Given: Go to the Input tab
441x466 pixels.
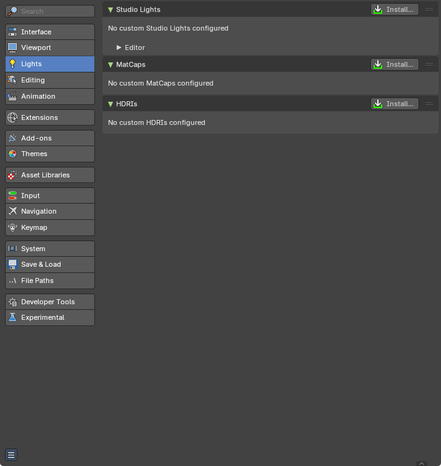Looking at the screenshot, I should click(50, 196).
